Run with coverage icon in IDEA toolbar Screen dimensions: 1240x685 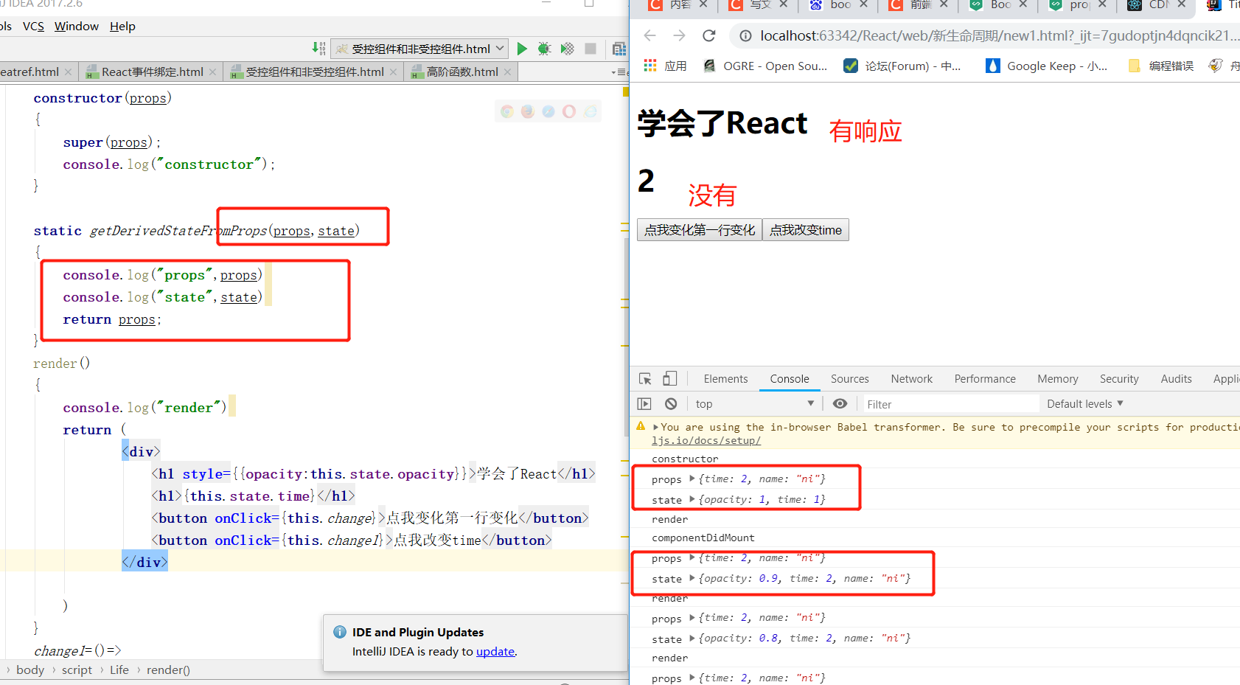(x=567, y=49)
